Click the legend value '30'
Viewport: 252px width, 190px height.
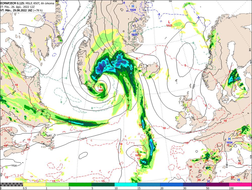(185, 188)
